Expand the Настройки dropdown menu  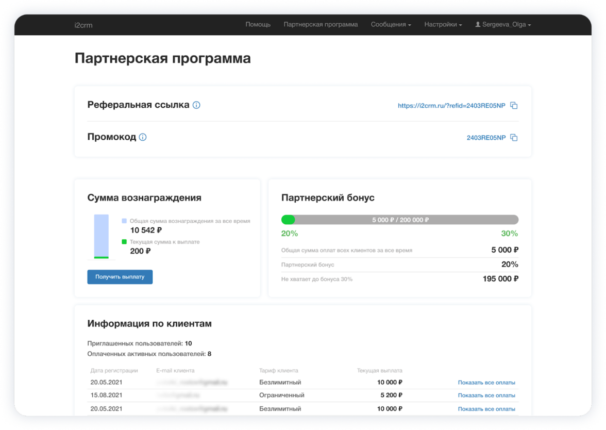(443, 25)
